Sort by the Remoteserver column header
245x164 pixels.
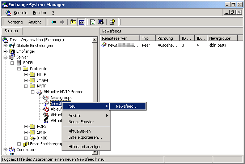click(x=119, y=38)
